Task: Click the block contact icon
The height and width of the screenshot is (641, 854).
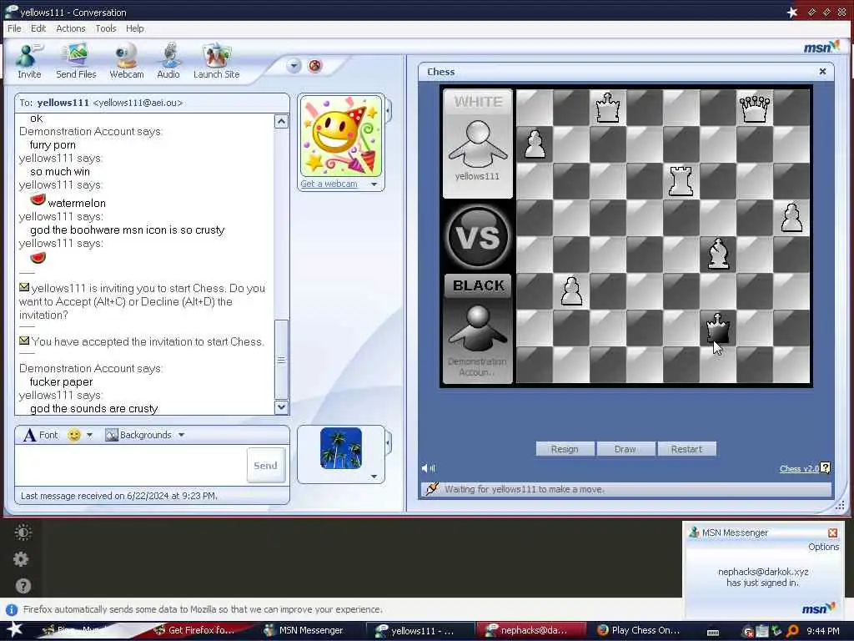Action: click(x=314, y=66)
